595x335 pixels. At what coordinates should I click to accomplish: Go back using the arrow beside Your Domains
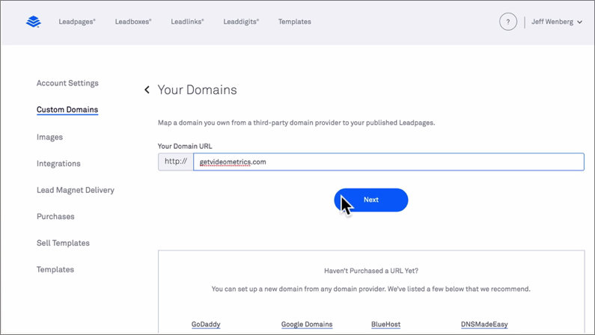coord(147,90)
